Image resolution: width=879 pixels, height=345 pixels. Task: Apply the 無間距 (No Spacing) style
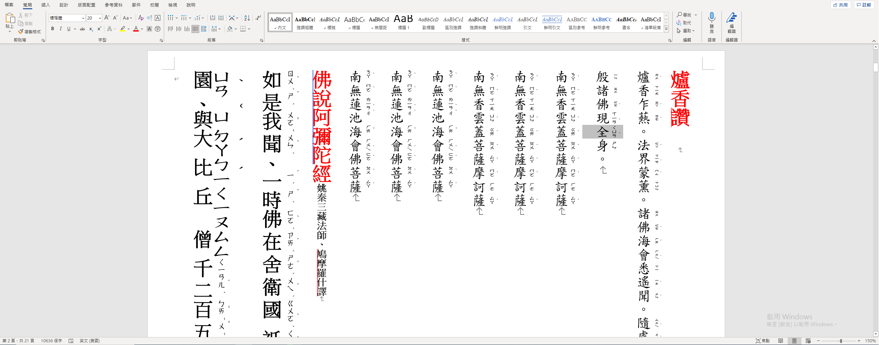tap(379, 23)
